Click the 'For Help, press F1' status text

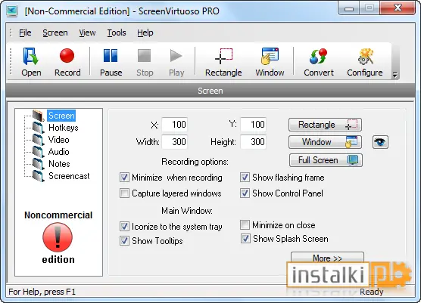click(42, 292)
